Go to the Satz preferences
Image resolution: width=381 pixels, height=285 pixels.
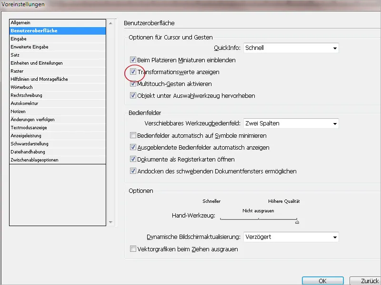pos(58,55)
